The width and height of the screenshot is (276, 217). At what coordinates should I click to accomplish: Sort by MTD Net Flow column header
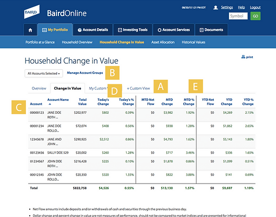148,102
